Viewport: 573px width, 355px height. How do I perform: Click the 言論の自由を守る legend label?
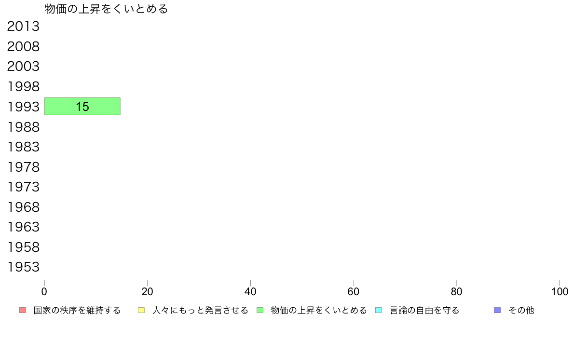(x=424, y=311)
